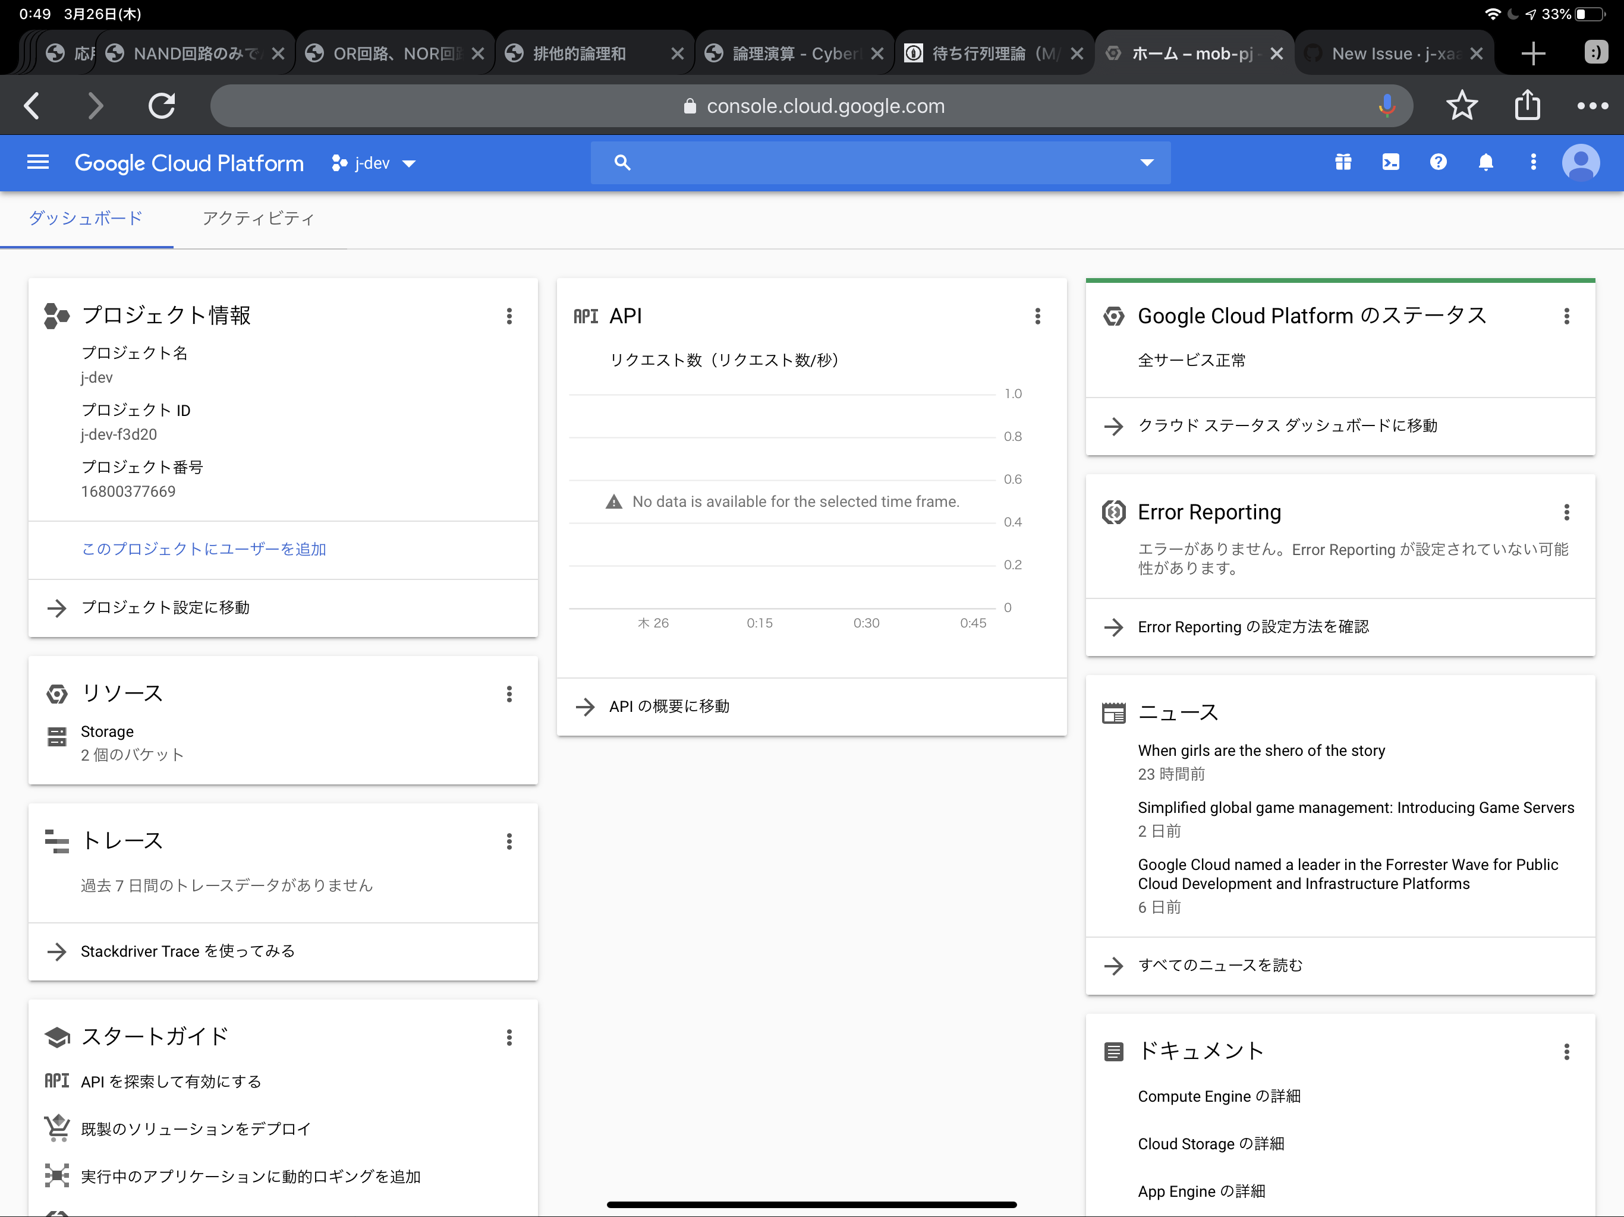Open Compute Engine の詳細 document

(1219, 1096)
